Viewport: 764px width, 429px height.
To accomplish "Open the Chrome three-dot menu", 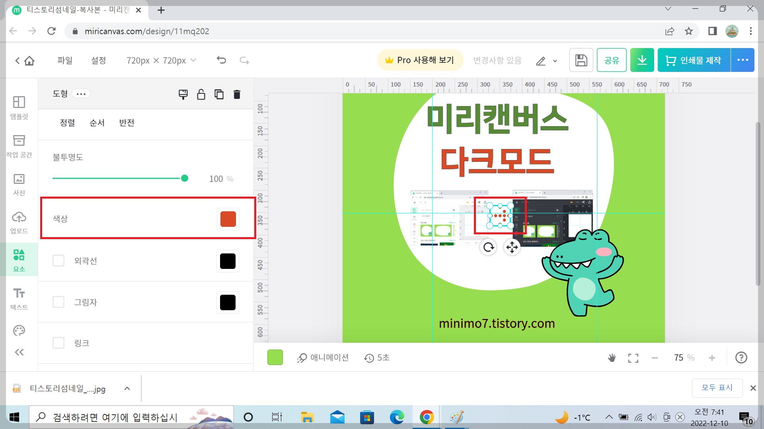I will 750,31.
